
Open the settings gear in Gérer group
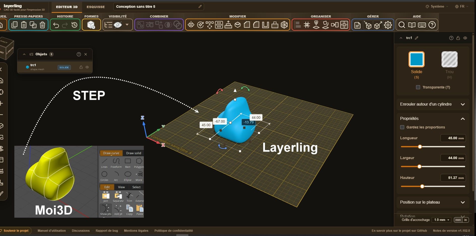pyautogui.click(x=388, y=25)
